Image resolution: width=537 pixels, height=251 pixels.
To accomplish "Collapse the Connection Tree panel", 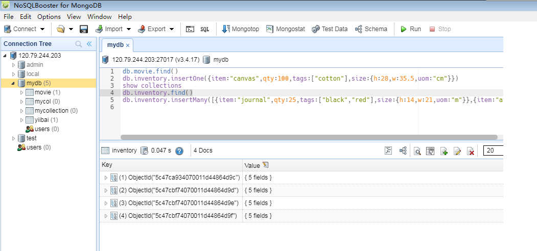I will (x=89, y=44).
